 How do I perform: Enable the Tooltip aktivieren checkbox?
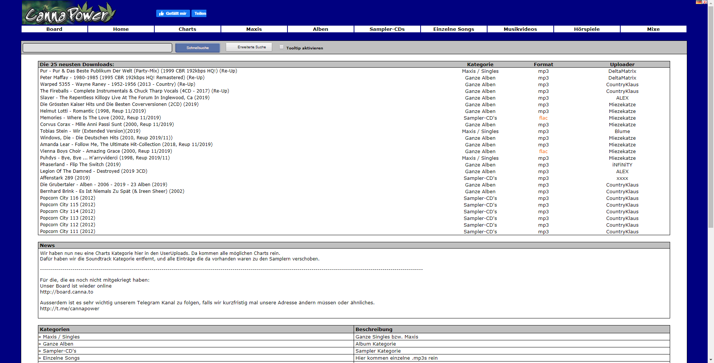click(x=282, y=47)
